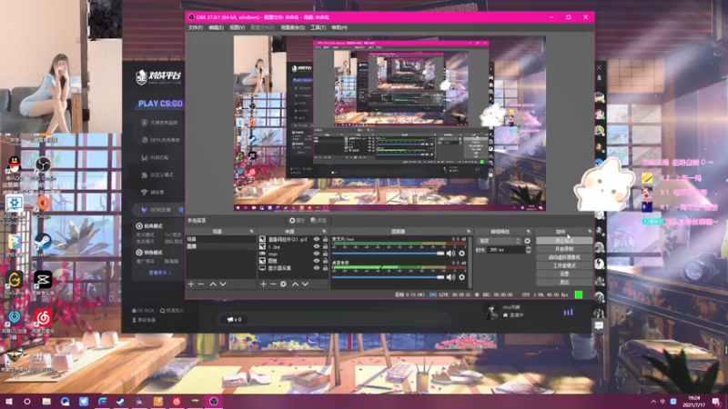Toggle visibility of 1.jpg source
Viewport: 728px width, 409px height.
[x=316, y=246]
